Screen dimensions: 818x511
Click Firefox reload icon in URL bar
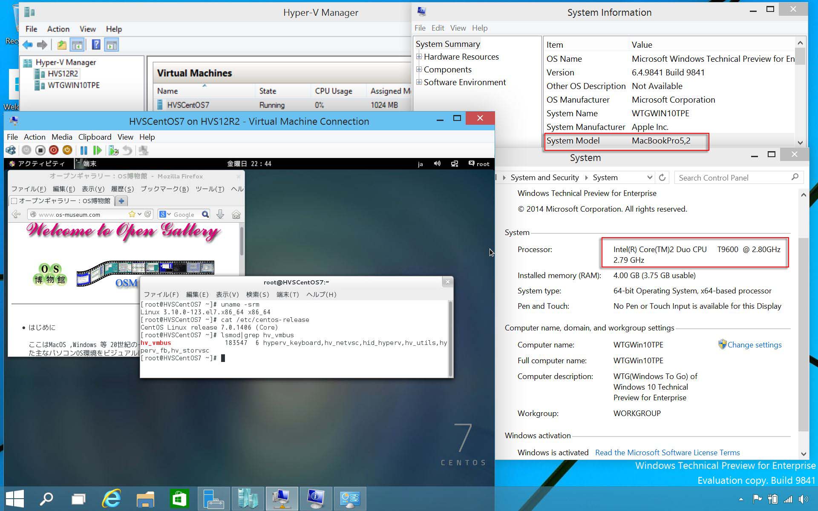tap(148, 214)
